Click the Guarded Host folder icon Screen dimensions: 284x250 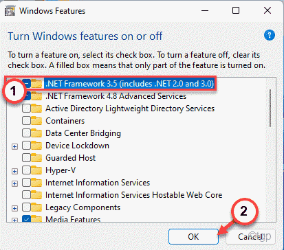(x=36, y=158)
